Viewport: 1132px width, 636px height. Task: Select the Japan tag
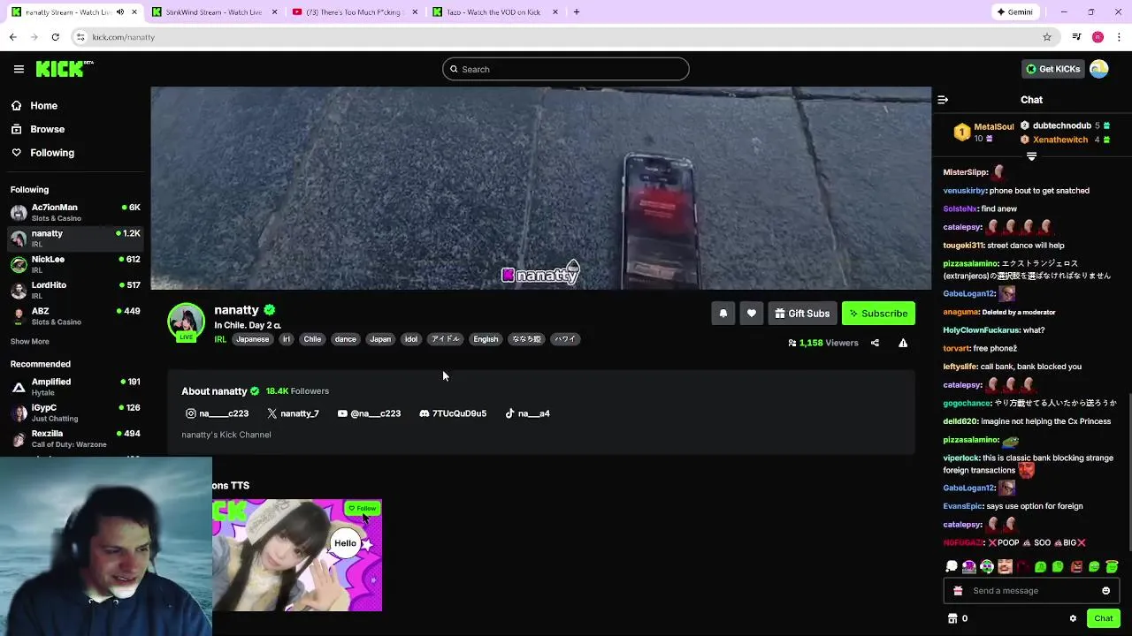point(380,339)
